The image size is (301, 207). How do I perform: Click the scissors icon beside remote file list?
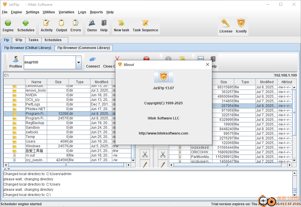pyautogui.click(x=163, y=155)
